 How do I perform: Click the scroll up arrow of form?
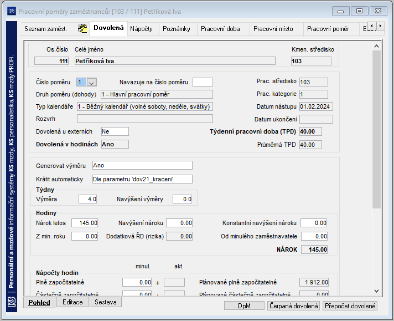(x=376, y=46)
